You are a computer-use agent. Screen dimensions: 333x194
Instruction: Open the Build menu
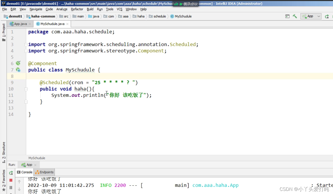pos(90,9)
